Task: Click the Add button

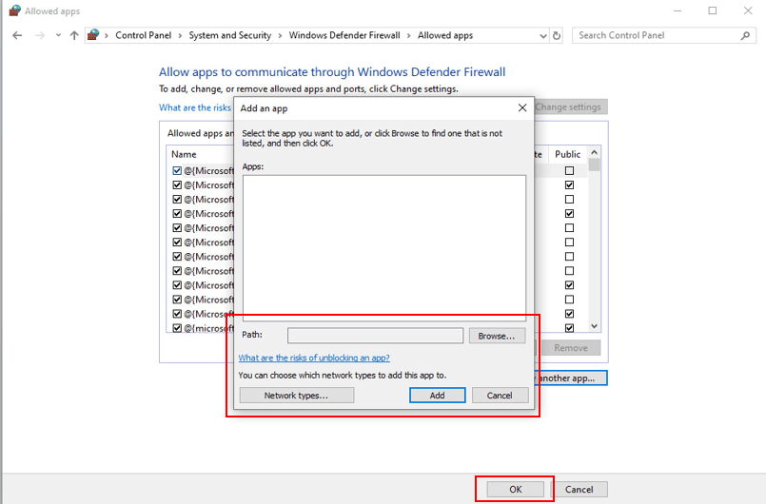Action: [x=437, y=395]
